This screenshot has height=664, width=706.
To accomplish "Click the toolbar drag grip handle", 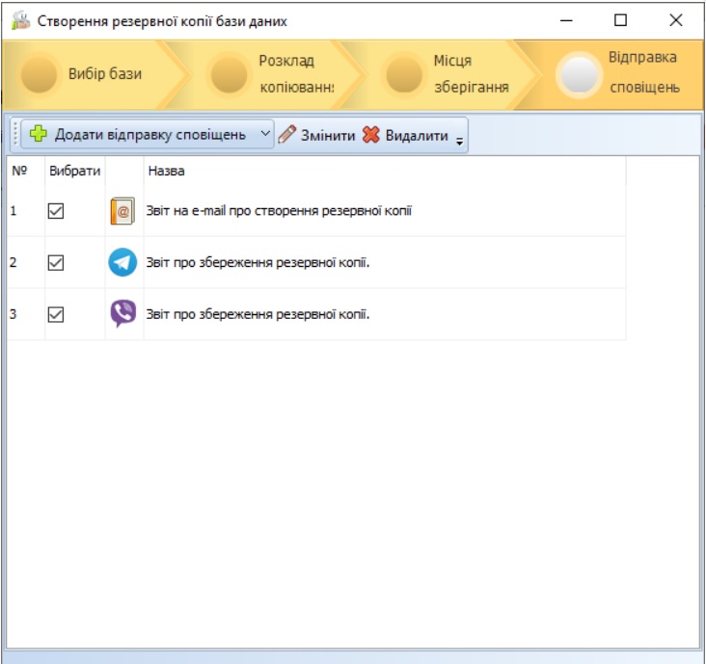I will [15, 134].
